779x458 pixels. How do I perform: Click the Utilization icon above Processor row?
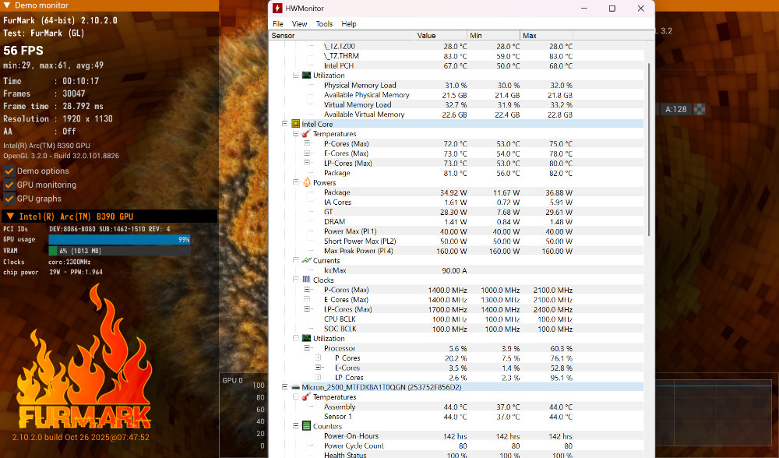(x=306, y=338)
